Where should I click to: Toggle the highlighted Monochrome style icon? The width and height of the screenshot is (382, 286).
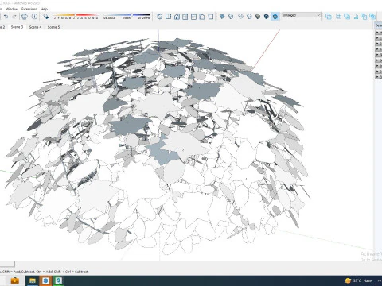(x=275, y=17)
